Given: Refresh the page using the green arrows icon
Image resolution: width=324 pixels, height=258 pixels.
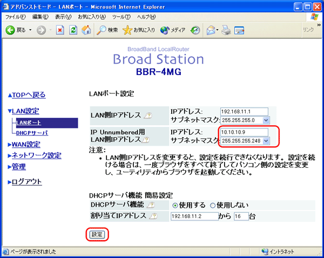Looking at the screenshot, I should coord(73,30).
